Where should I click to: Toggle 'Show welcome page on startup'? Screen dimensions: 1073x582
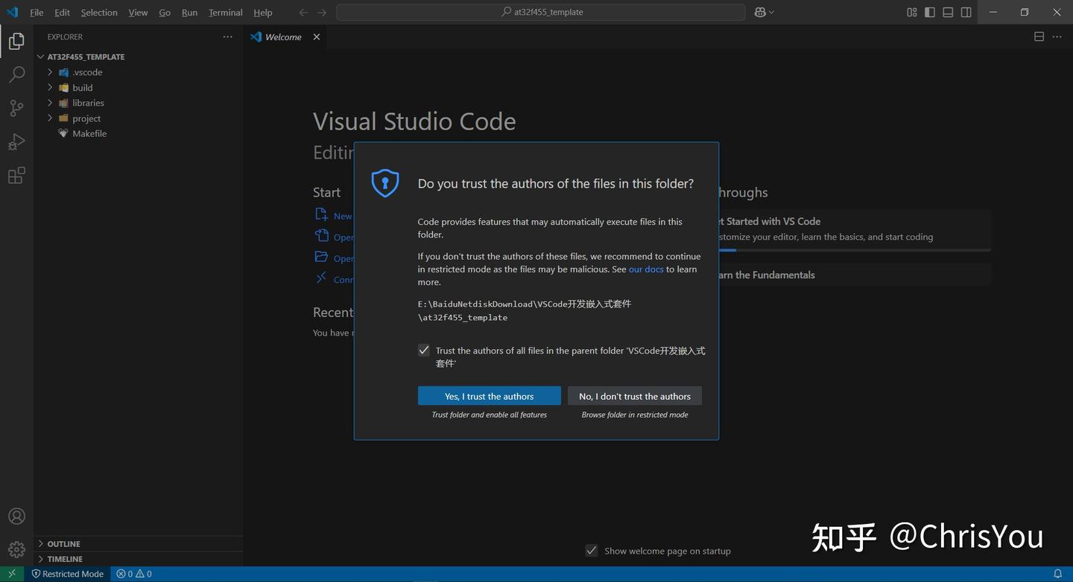[591, 550]
